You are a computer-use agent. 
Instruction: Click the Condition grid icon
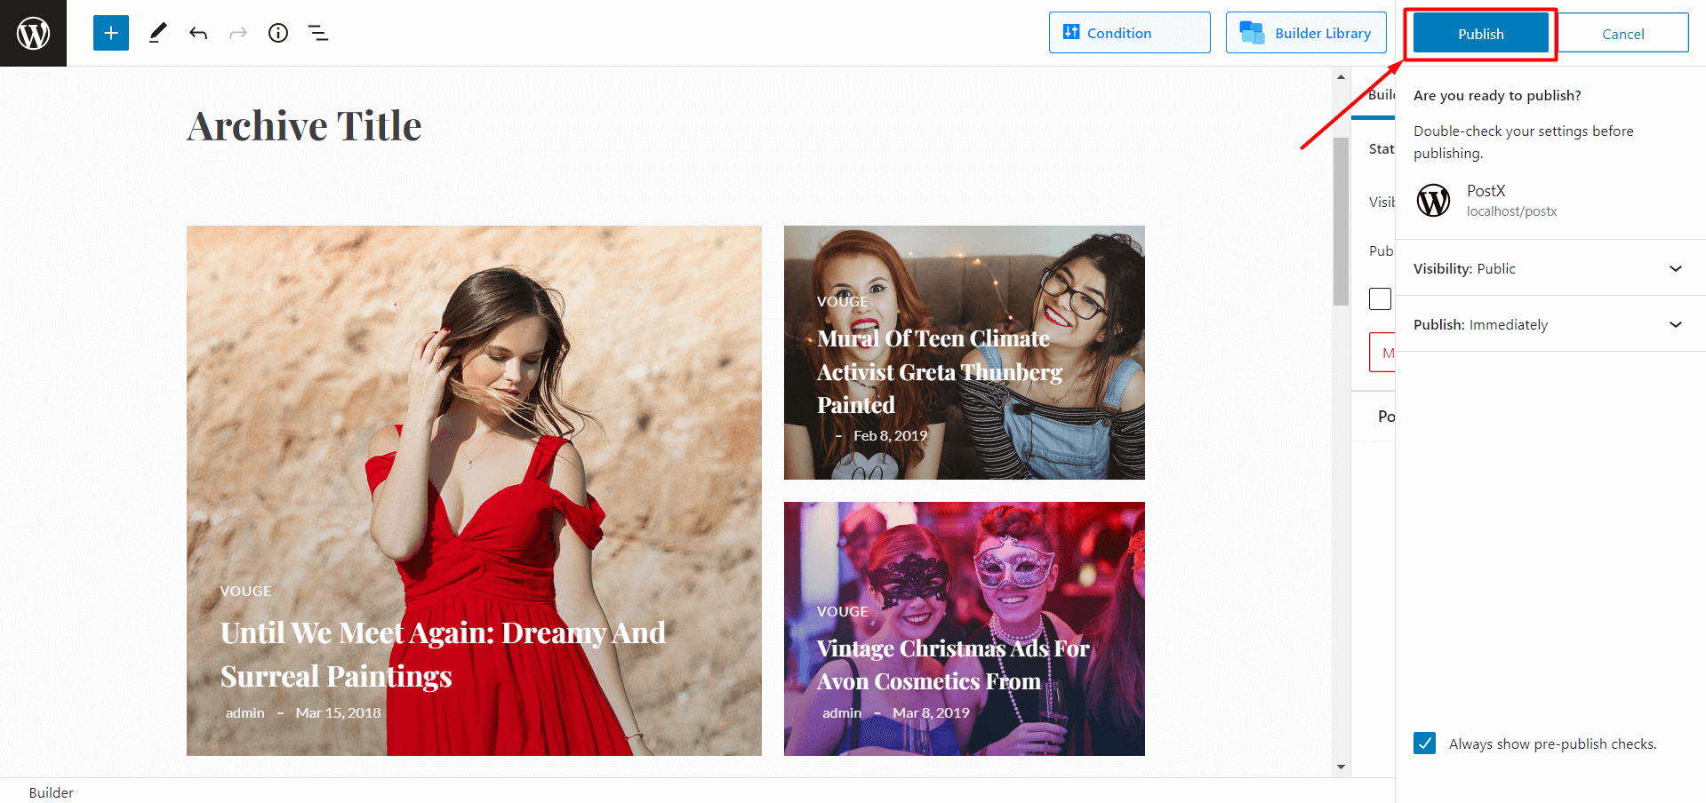click(x=1069, y=32)
